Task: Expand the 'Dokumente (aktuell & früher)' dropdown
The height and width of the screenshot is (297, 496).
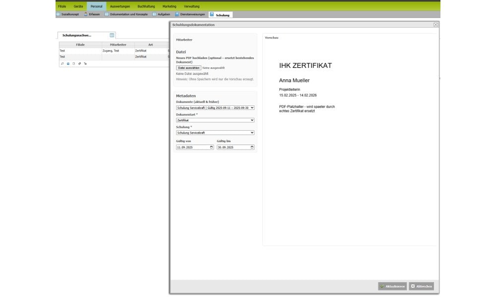Action: [215, 107]
